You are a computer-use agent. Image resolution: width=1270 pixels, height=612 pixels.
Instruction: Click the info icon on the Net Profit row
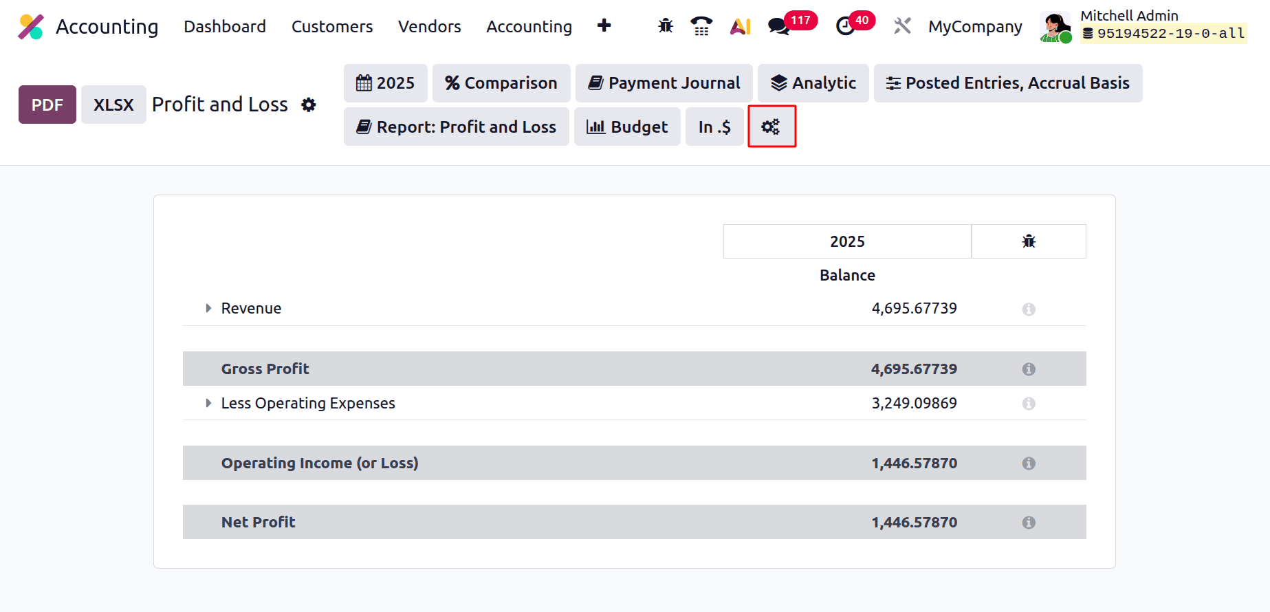coord(1029,523)
